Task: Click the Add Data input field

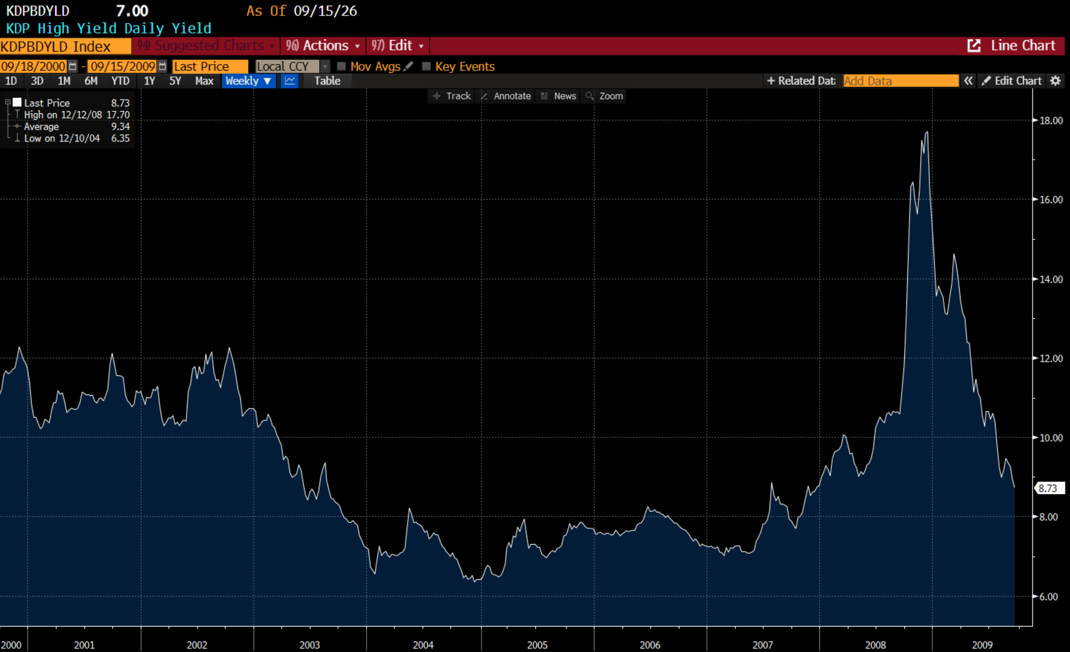Action: (901, 81)
